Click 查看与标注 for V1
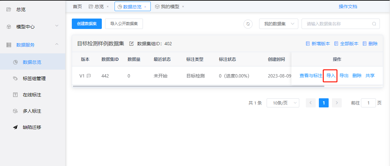 coord(311,76)
